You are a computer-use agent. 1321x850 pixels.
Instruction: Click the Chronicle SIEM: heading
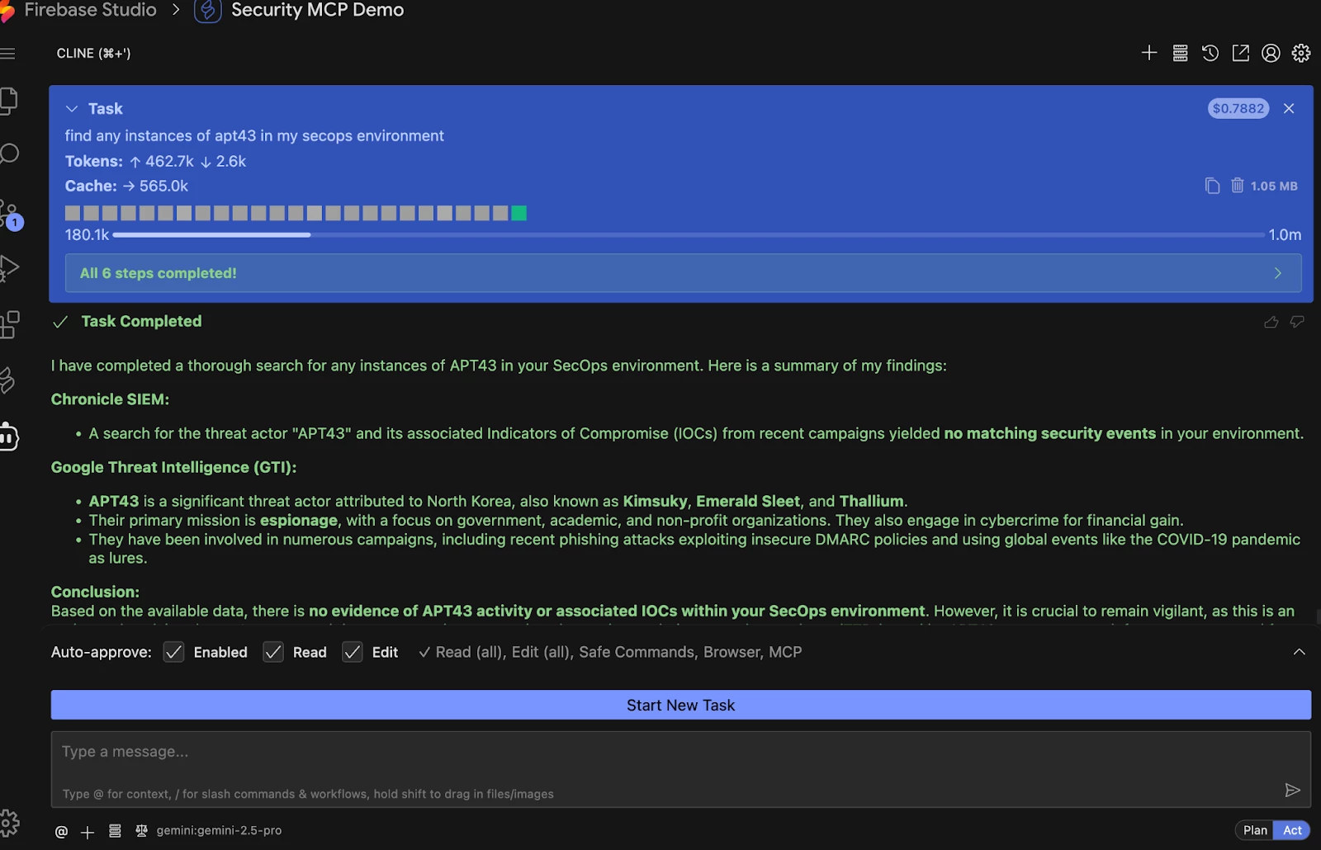110,399
